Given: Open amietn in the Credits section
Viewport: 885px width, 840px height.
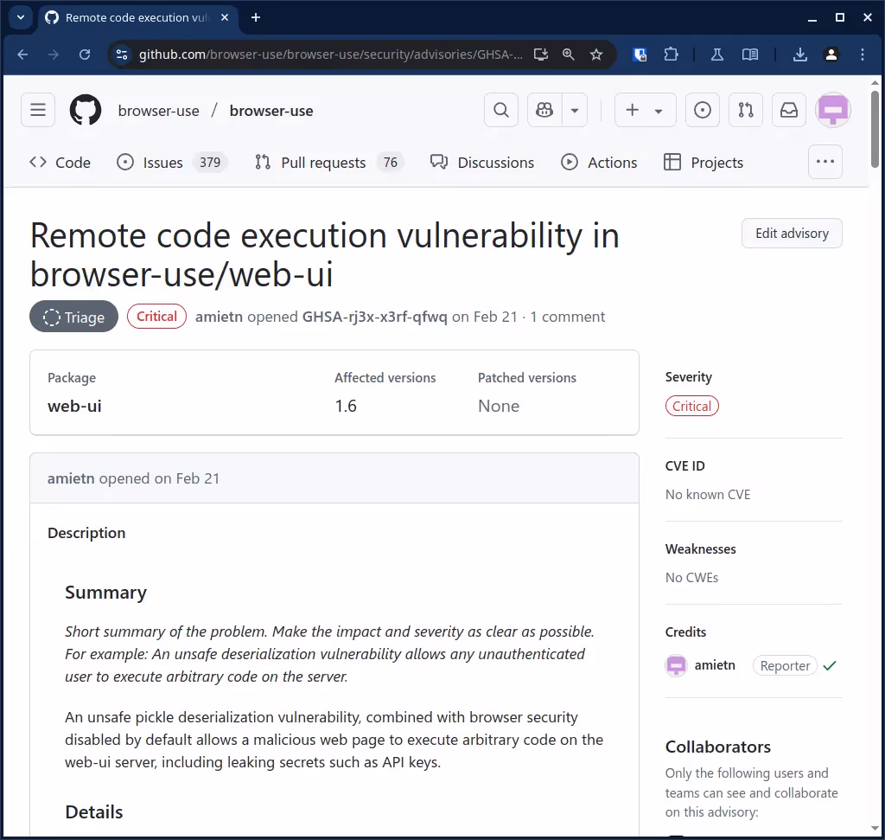Looking at the screenshot, I should 715,665.
